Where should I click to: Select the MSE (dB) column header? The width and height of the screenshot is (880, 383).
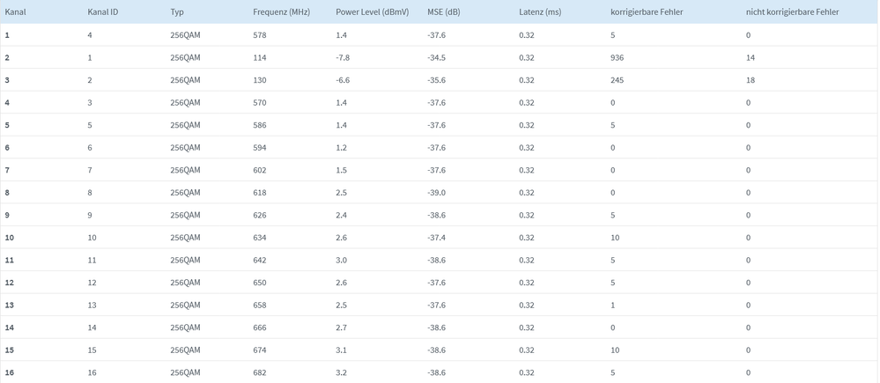(x=444, y=12)
